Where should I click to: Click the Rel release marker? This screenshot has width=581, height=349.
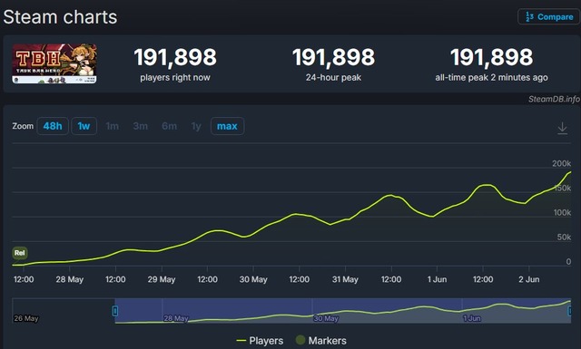coord(20,253)
